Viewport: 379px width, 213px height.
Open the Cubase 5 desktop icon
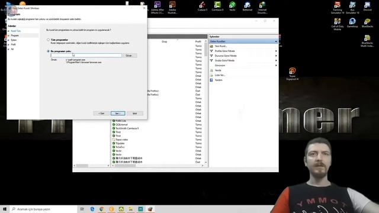[203, 7]
